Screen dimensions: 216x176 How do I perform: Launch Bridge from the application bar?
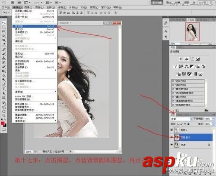(13, 3)
